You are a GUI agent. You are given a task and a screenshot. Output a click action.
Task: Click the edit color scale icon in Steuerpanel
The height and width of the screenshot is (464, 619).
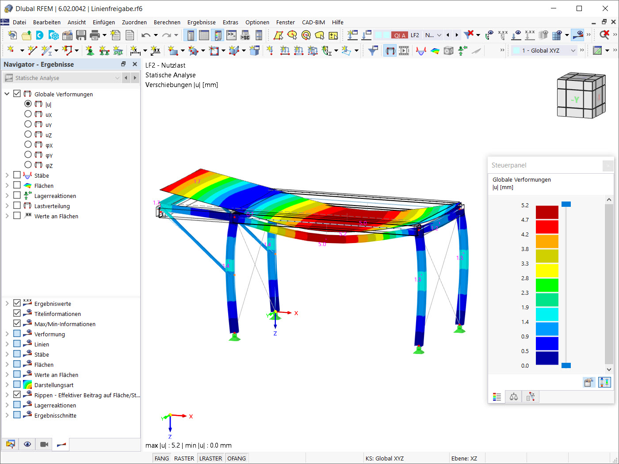point(588,382)
